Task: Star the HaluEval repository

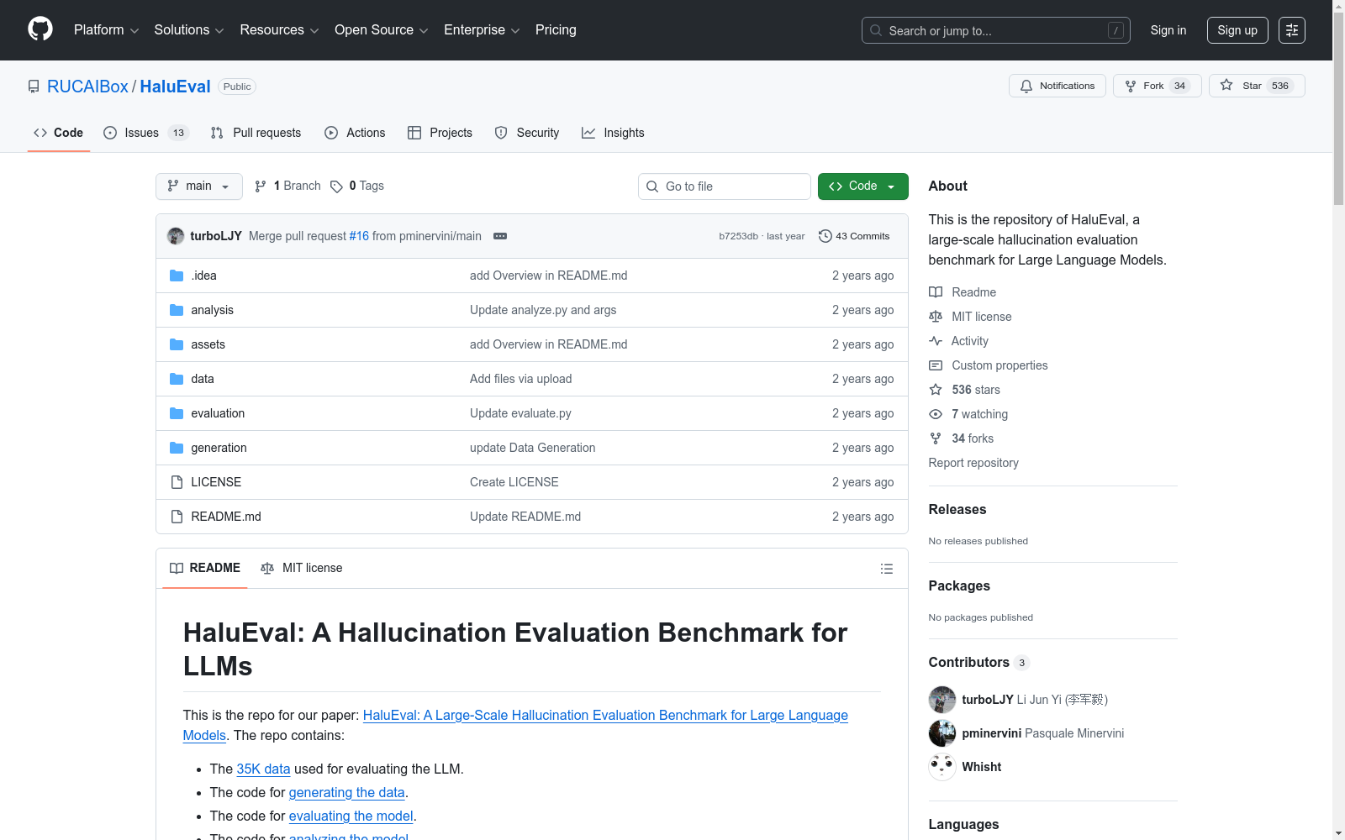Action: (x=1256, y=86)
